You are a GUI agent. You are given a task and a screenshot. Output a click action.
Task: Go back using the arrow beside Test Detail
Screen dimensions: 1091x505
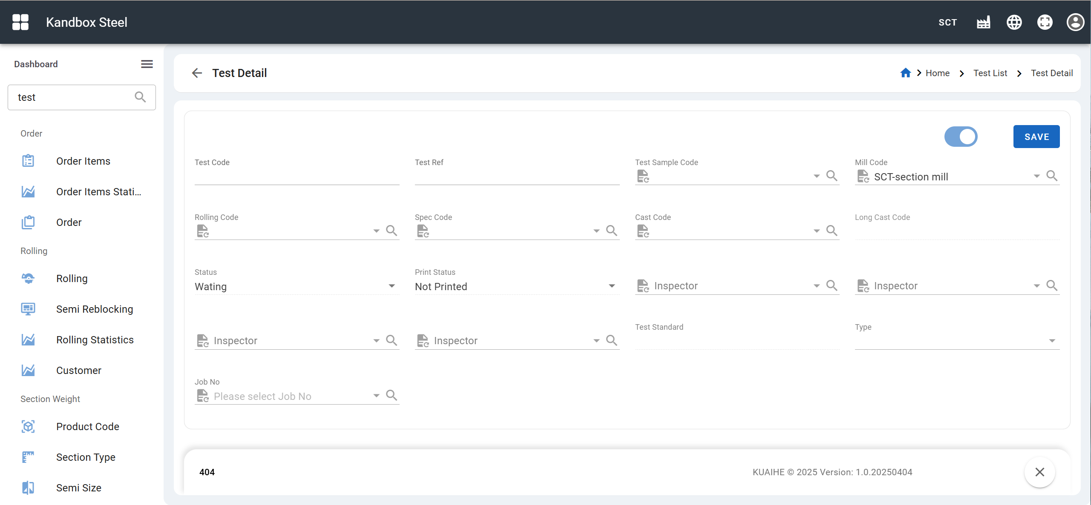pyautogui.click(x=197, y=73)
